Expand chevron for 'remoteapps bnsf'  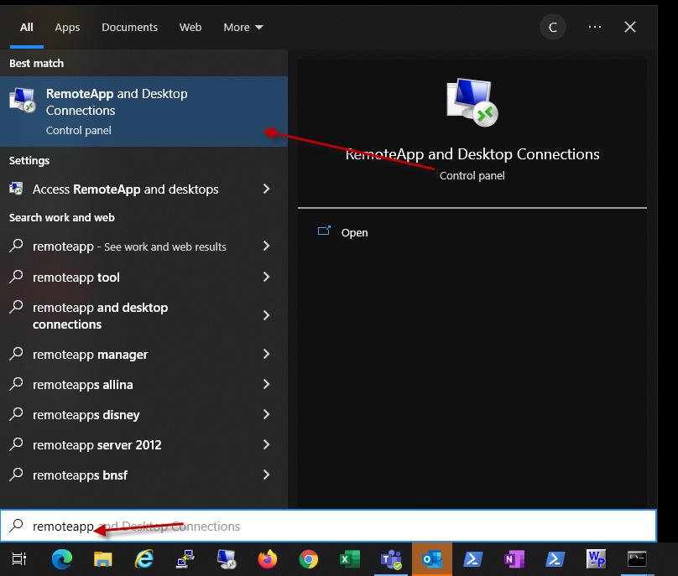coord(266,475)
